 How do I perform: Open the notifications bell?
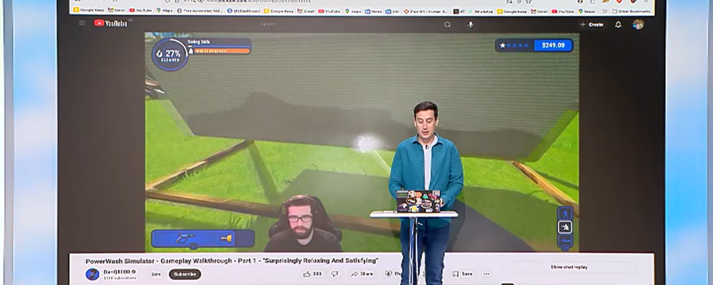click(618, 24)
